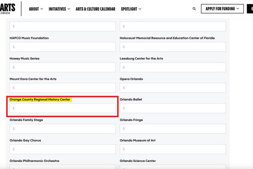Select Leesburg Center for the Arts field
The image size is (253, 169).
point(172,67)
